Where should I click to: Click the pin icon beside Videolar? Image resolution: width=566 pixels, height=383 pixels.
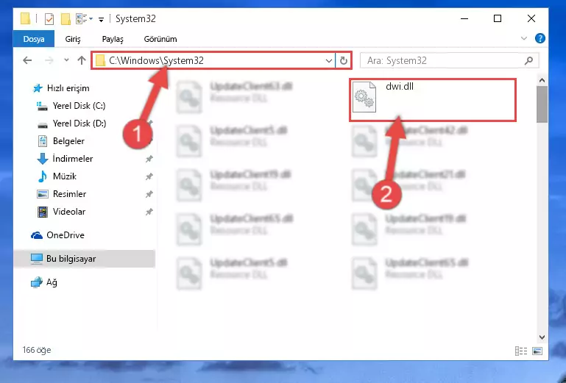pos(149,212)
